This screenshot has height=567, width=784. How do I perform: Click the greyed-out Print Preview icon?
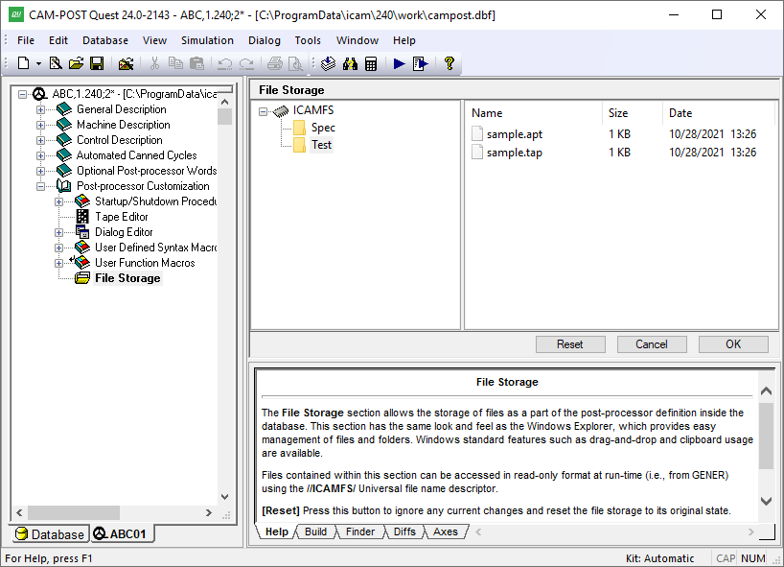[x=296, y=63]
